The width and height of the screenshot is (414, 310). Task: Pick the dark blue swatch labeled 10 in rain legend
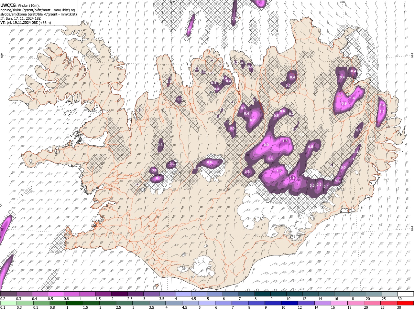(x=289, y=303)
